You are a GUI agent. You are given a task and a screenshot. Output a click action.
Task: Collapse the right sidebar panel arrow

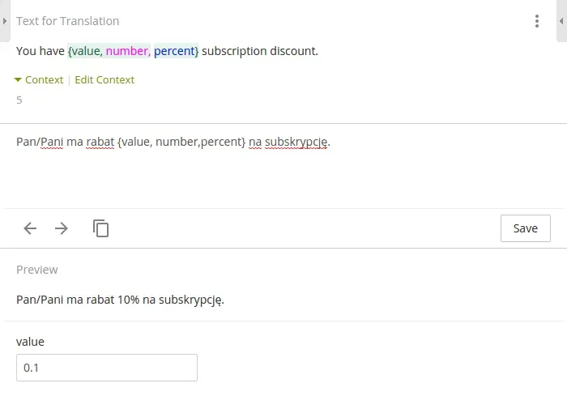point(561,21)
